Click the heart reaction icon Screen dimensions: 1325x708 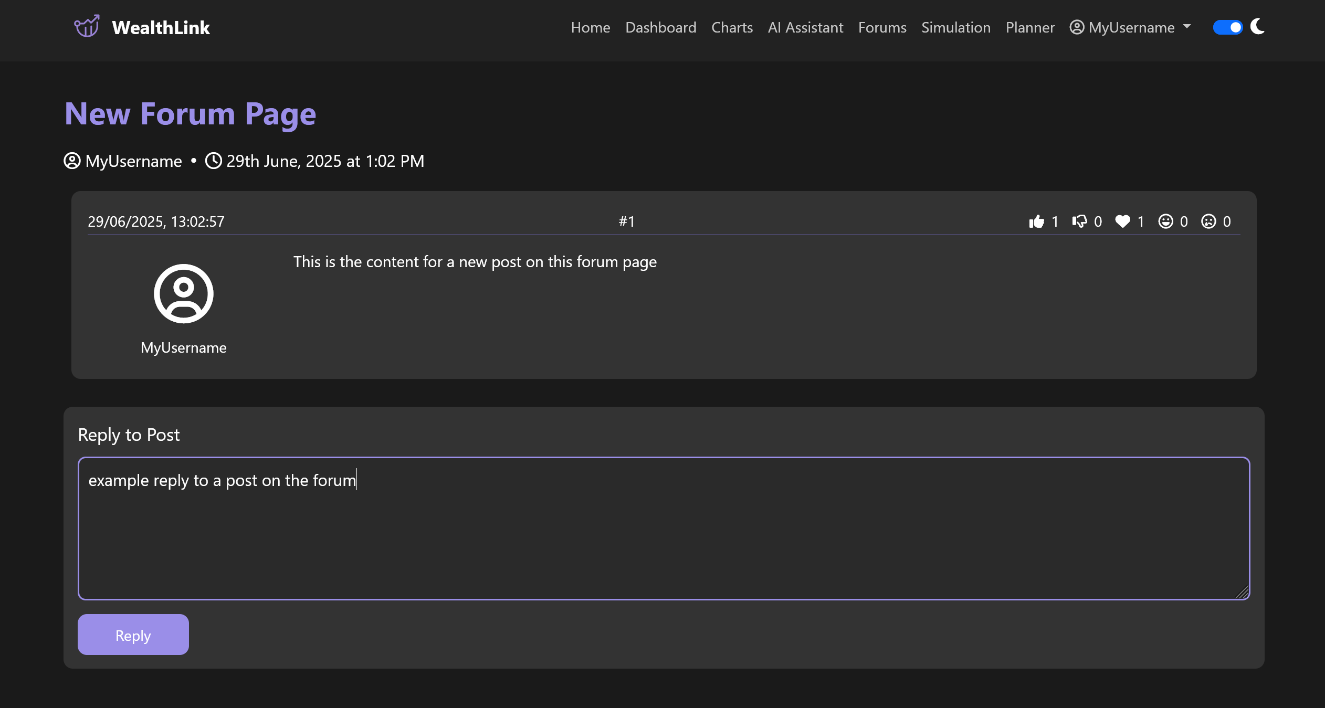pos(1122,221)
